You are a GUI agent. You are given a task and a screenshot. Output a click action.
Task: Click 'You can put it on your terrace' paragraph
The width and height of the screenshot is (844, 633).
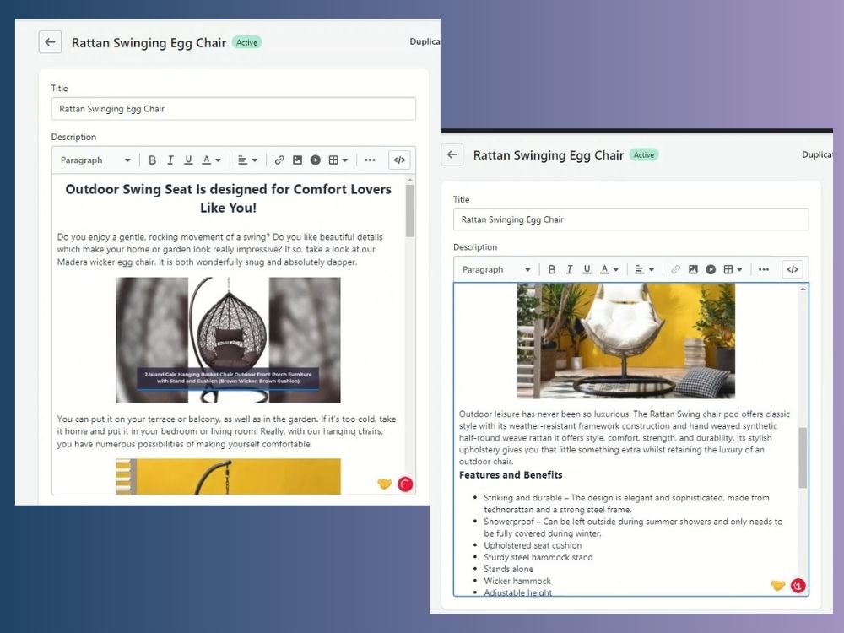tap(226, 431)
